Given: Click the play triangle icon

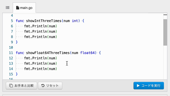Looking at the screenshot, I should (138, 86).
